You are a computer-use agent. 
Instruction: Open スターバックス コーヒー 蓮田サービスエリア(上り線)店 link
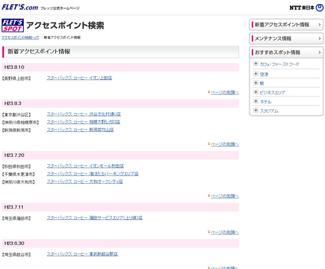[94, 218]
